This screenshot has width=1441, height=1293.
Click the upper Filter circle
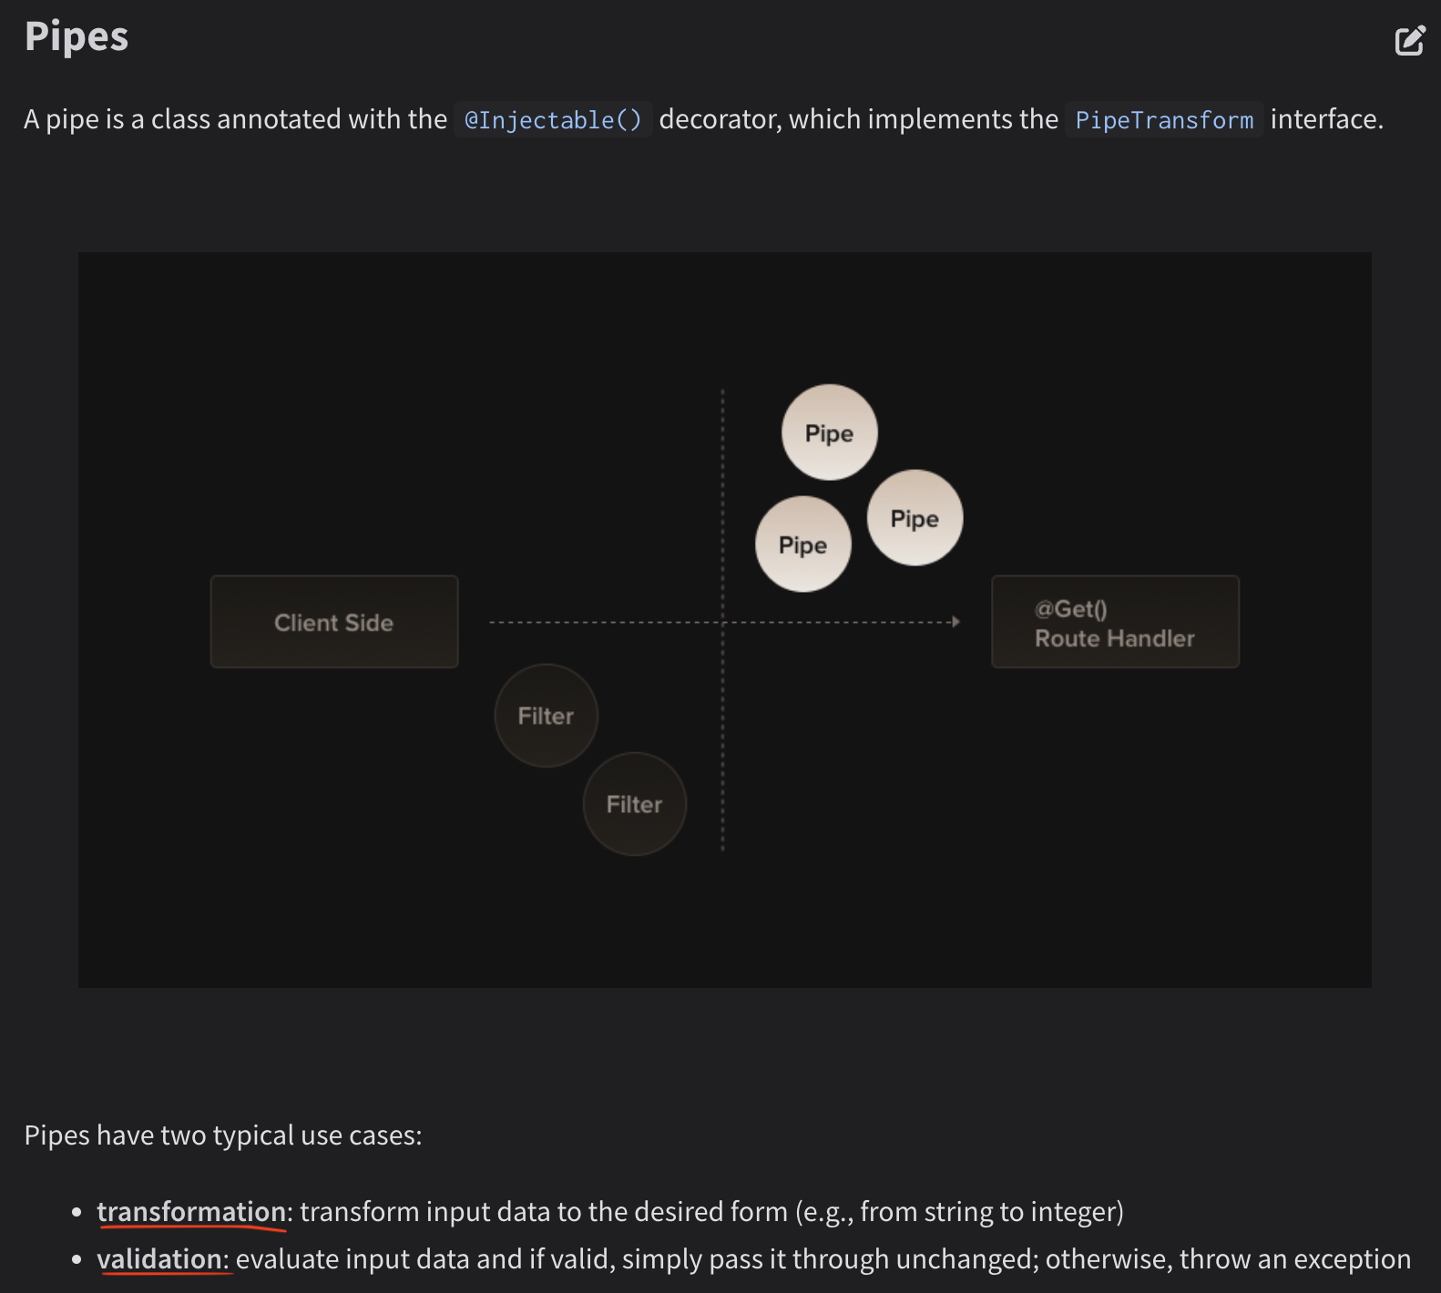546,716
